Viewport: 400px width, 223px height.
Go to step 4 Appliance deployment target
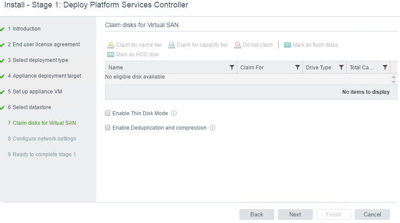(x=45, y=76)
